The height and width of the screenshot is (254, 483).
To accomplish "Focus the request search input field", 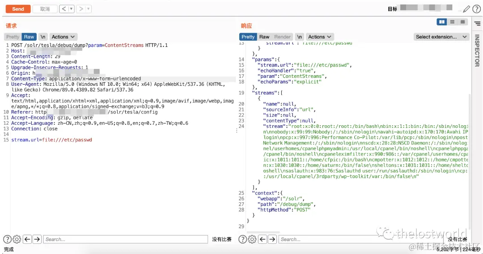I will 125,239.
